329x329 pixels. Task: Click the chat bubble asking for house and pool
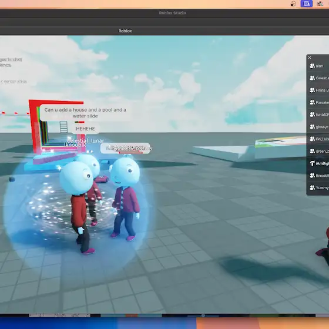pyautogui.click(x=85, y=113)
